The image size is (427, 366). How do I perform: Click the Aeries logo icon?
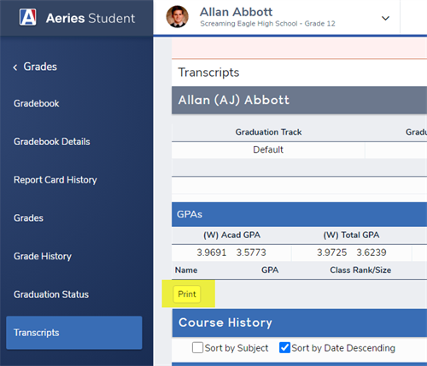click(27, 17)
